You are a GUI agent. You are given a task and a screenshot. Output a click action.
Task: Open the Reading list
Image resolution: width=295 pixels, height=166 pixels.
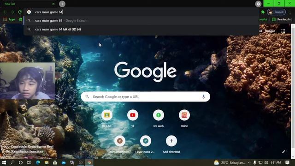[x=282, y=19]
